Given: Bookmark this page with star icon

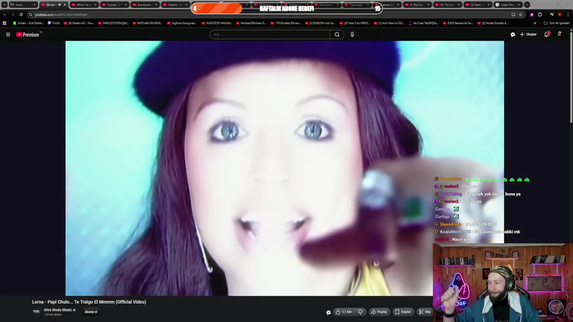Looking at the screenshot, I should click(521, 14).
